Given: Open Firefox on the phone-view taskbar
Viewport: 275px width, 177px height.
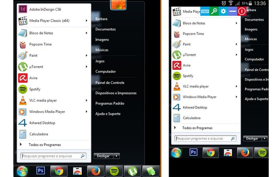Looking at the screenshot, I should (x=245, y=153).
